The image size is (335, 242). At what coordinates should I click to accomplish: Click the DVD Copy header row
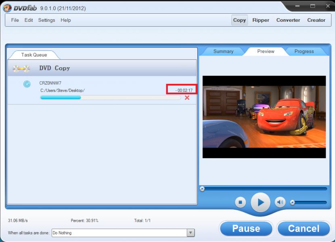pyautogui.click(x=102, y=68)
